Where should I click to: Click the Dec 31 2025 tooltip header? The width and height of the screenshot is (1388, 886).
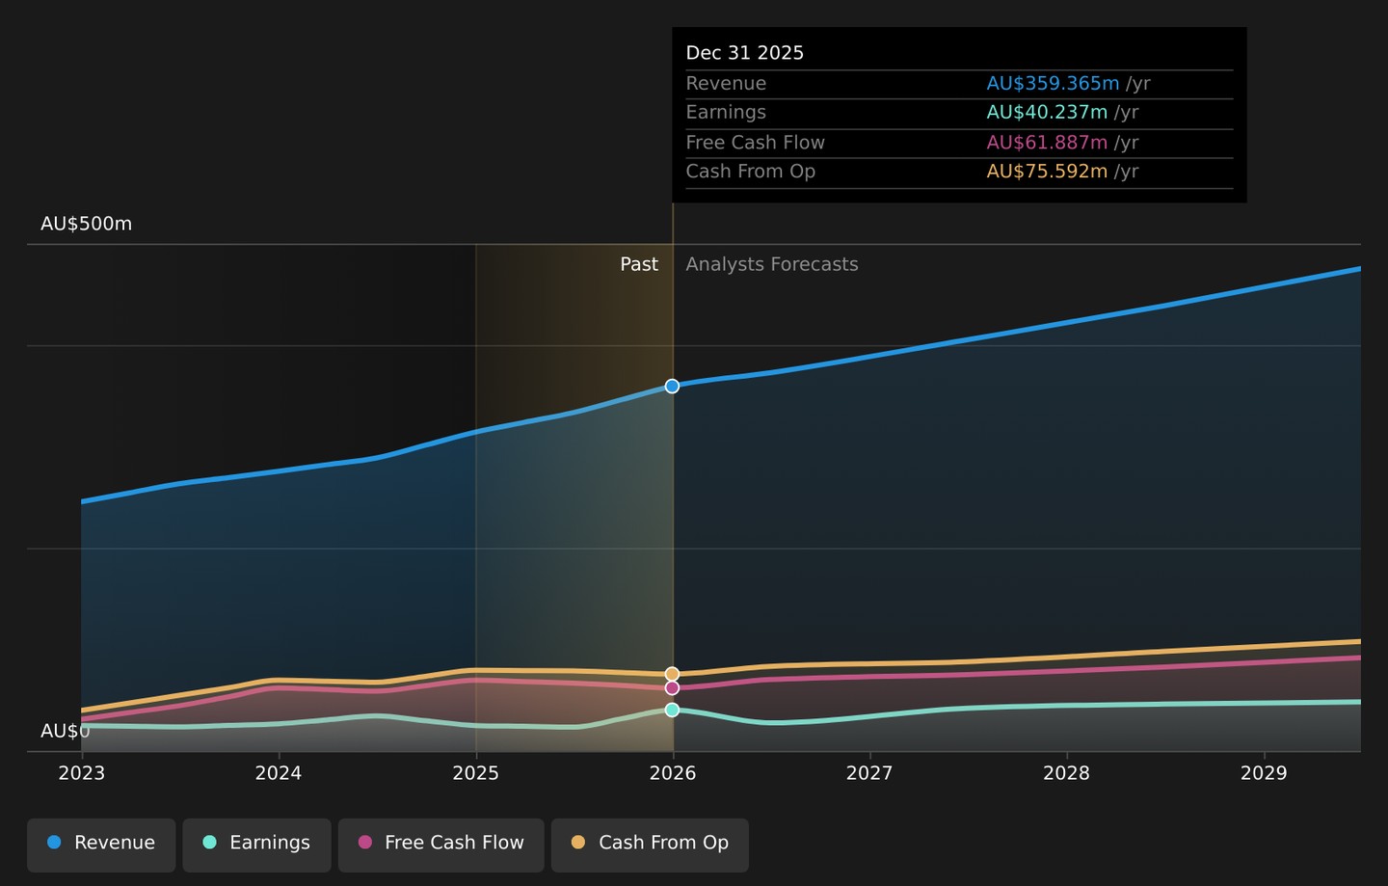tap(745, 53)
